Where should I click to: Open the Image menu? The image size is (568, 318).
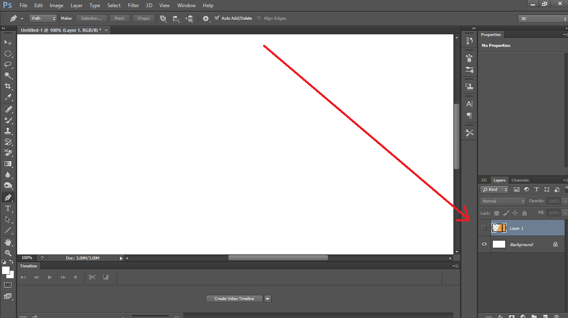point(56,5)
